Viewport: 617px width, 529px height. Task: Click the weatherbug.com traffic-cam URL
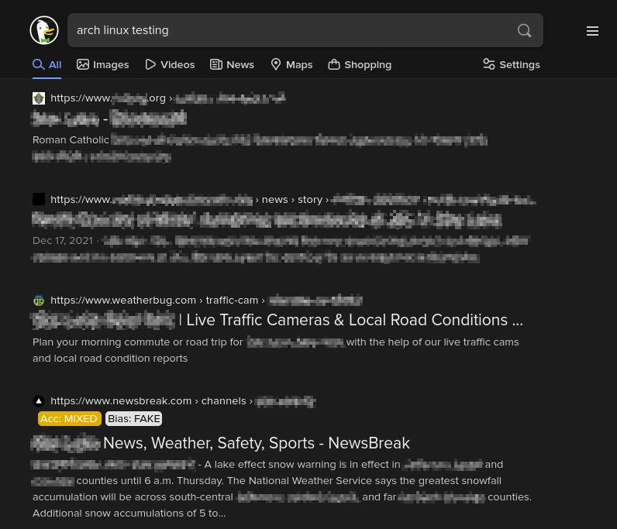[x=206, y=301]
